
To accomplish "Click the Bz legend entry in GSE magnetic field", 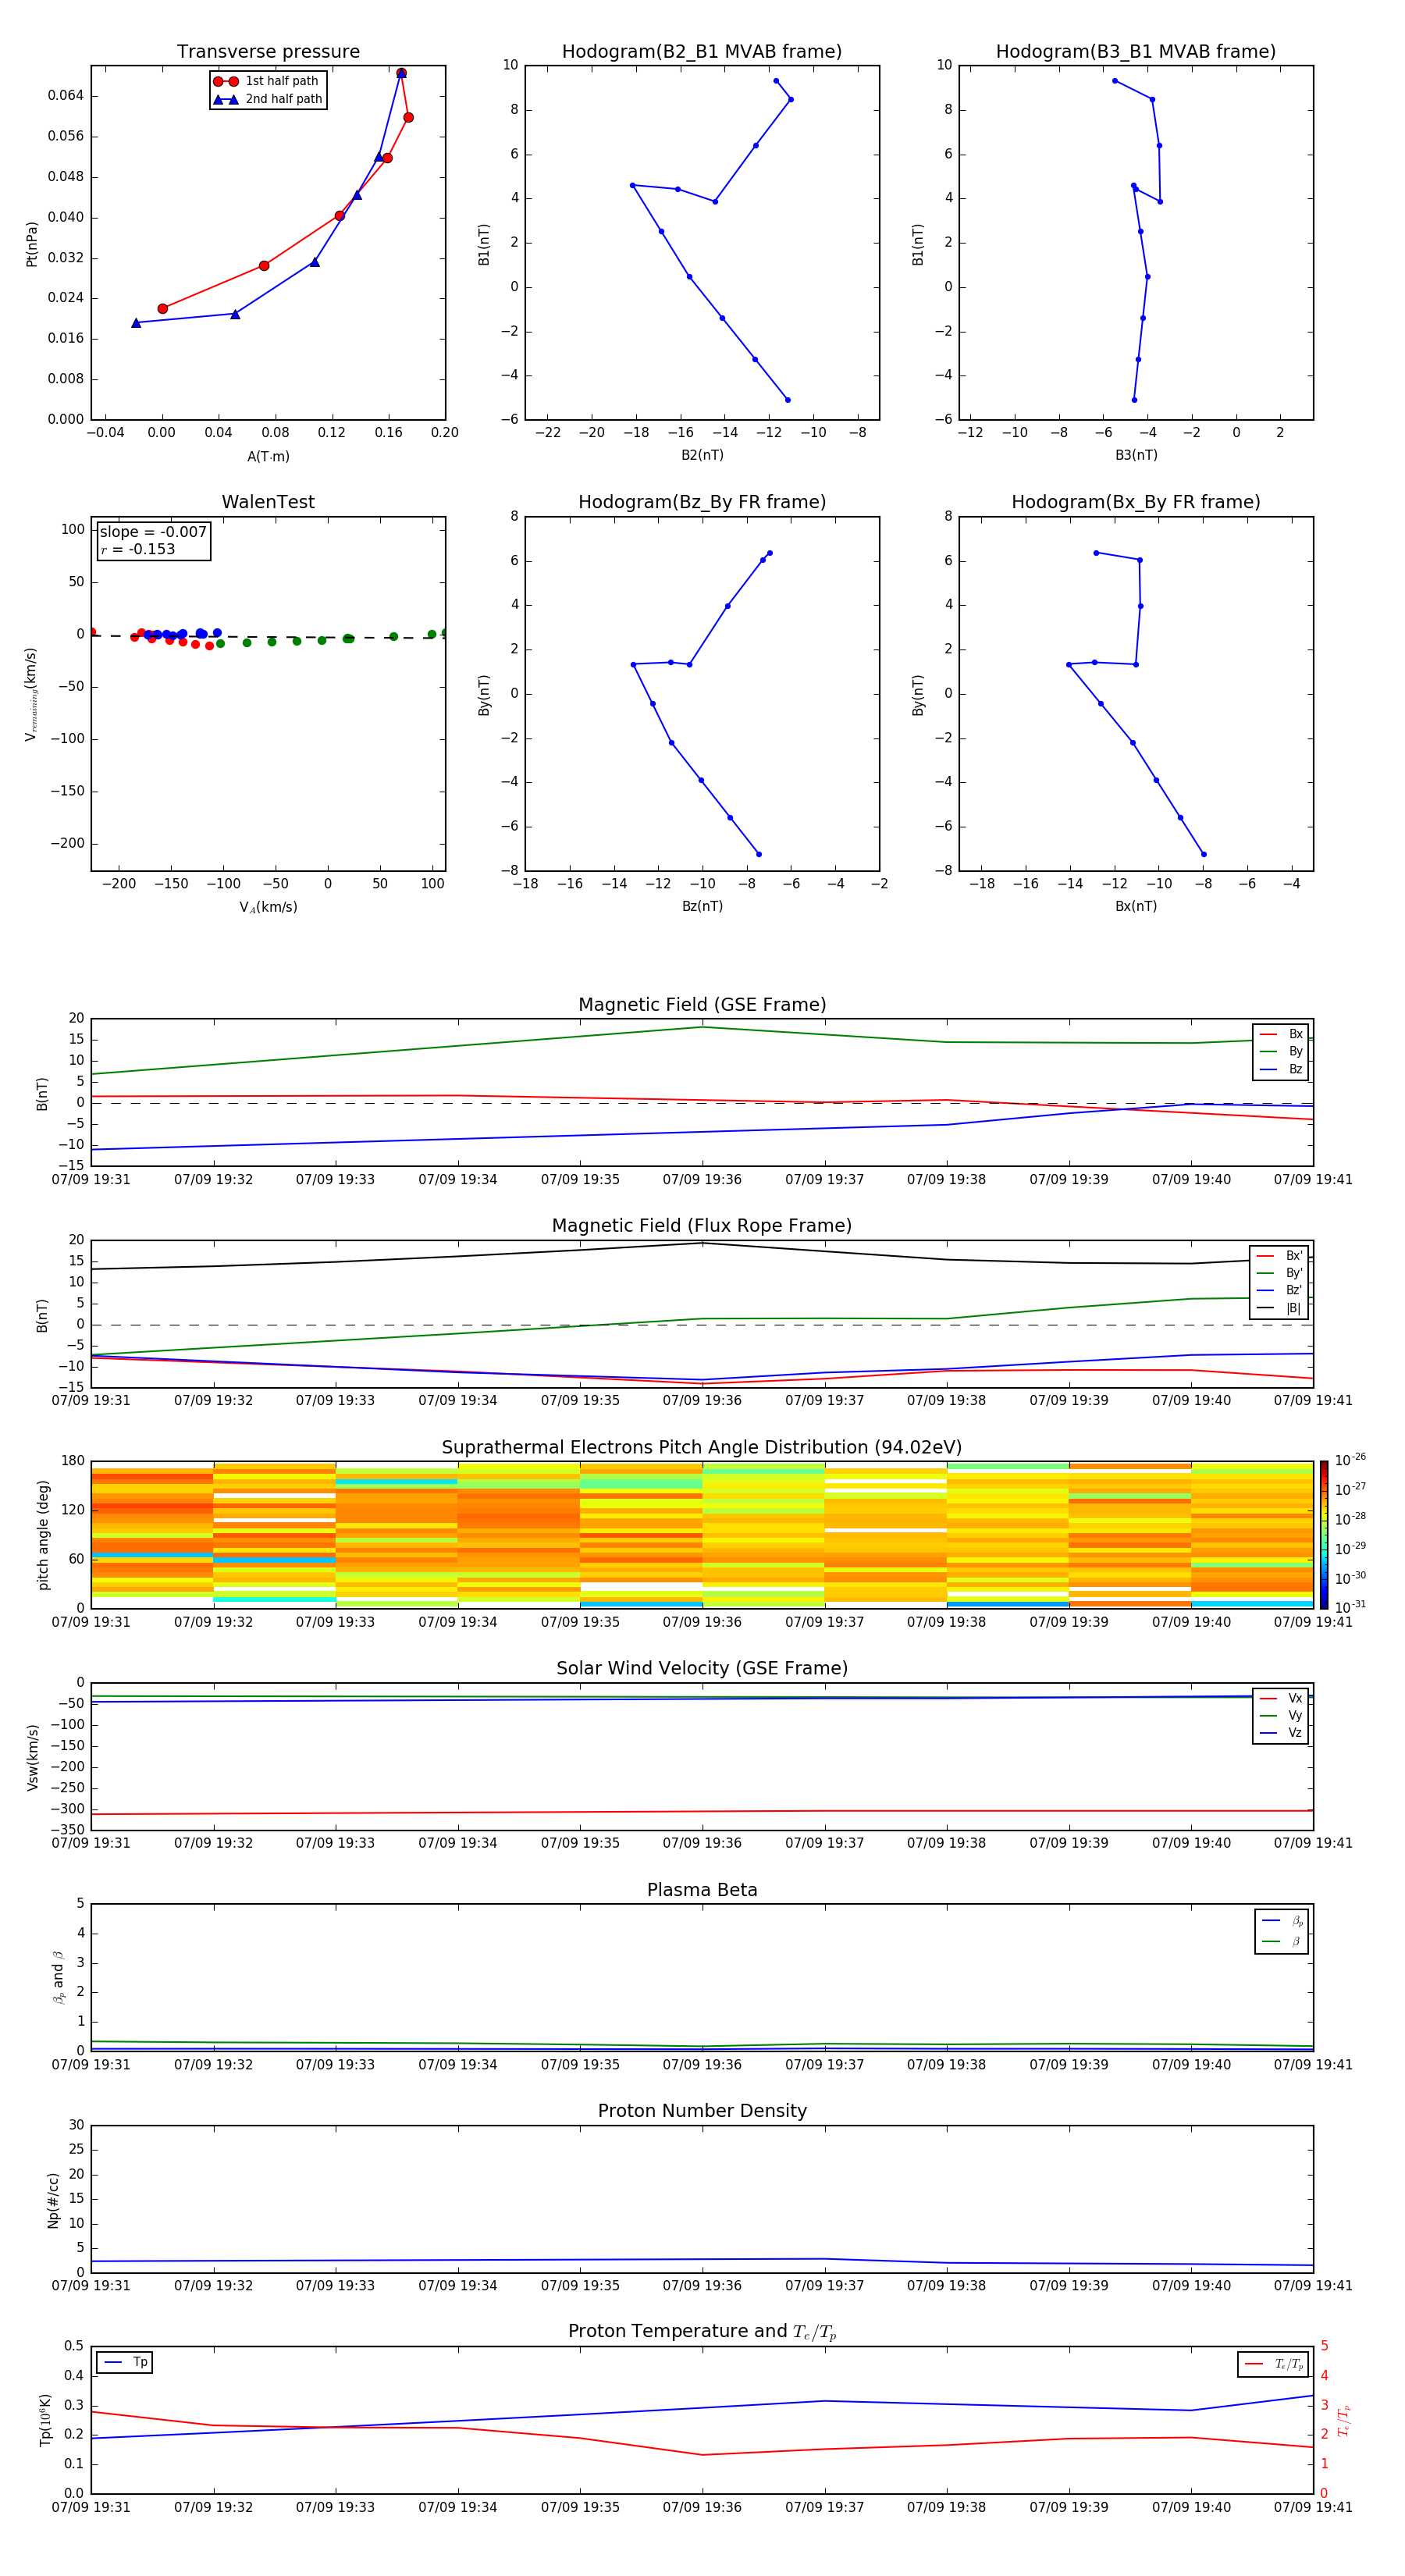I will 1281,1069.
